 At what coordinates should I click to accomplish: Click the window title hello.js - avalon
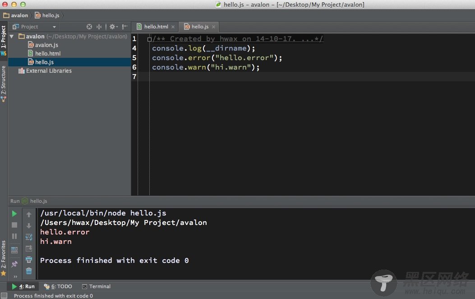(294, 5)
